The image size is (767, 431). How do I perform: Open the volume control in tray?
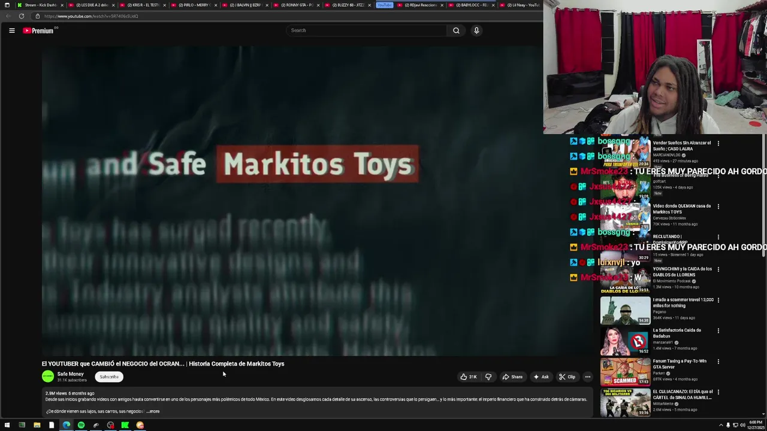click(742, 425)
